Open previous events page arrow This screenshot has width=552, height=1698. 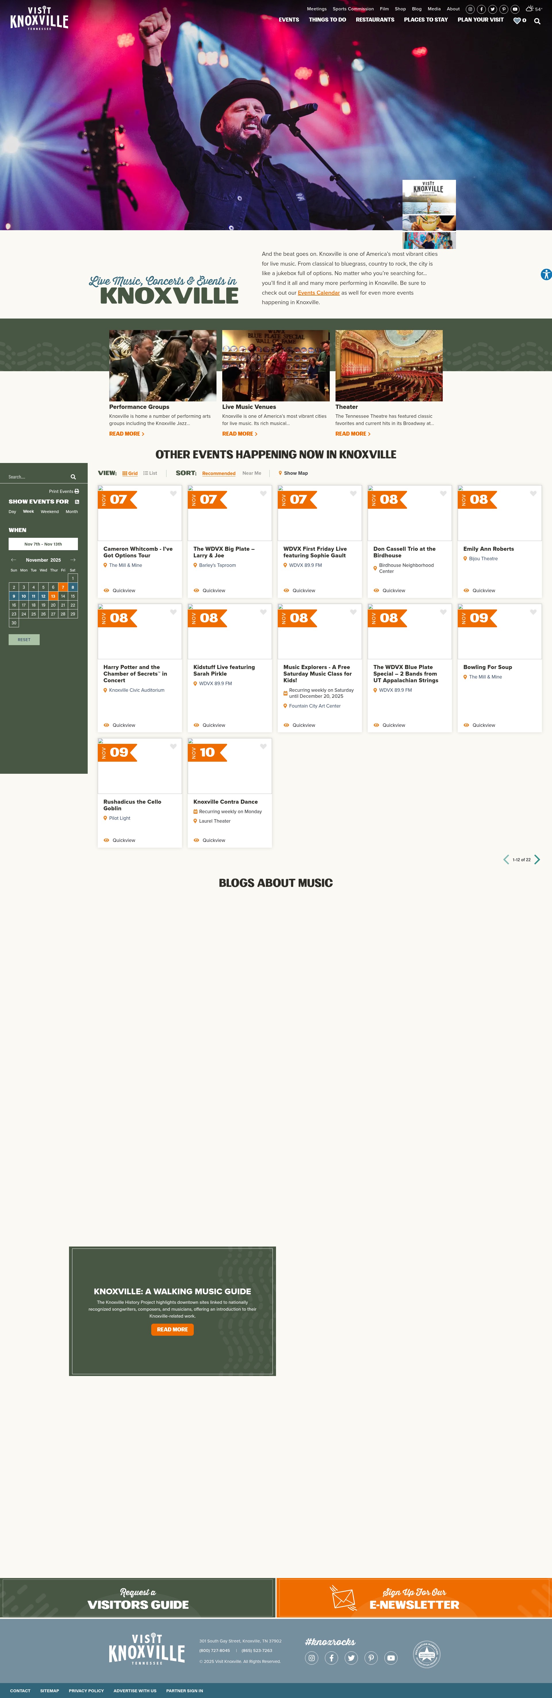tap(506, 860)
